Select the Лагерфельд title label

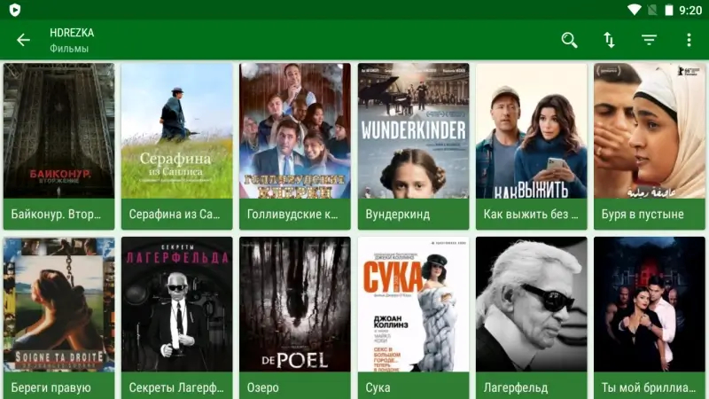click(x=516, y=387)
